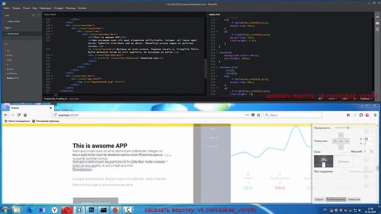
Task: Expand the img folder in the file tree
Action: (8, 59)
